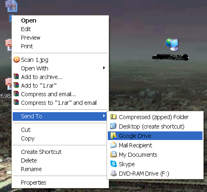Click the WinRAR icon beside Add to "1.rar"

point(16,85)
